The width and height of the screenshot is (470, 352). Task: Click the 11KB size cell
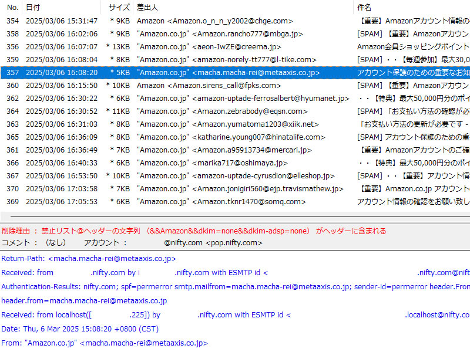(x=118, y=111)
